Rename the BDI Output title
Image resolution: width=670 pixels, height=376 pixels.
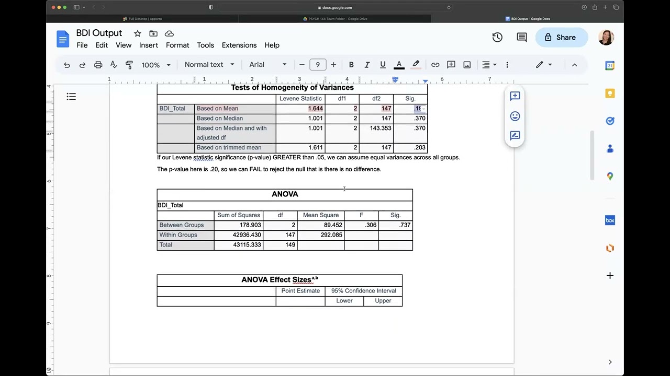pyautogui.click(x=99, y=33)
